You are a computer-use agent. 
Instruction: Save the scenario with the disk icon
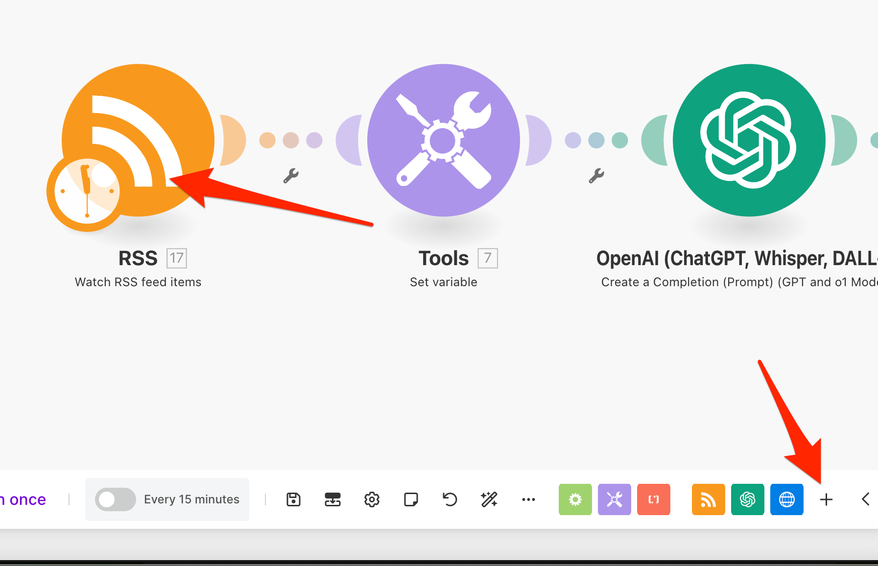(x=293, y=499)
